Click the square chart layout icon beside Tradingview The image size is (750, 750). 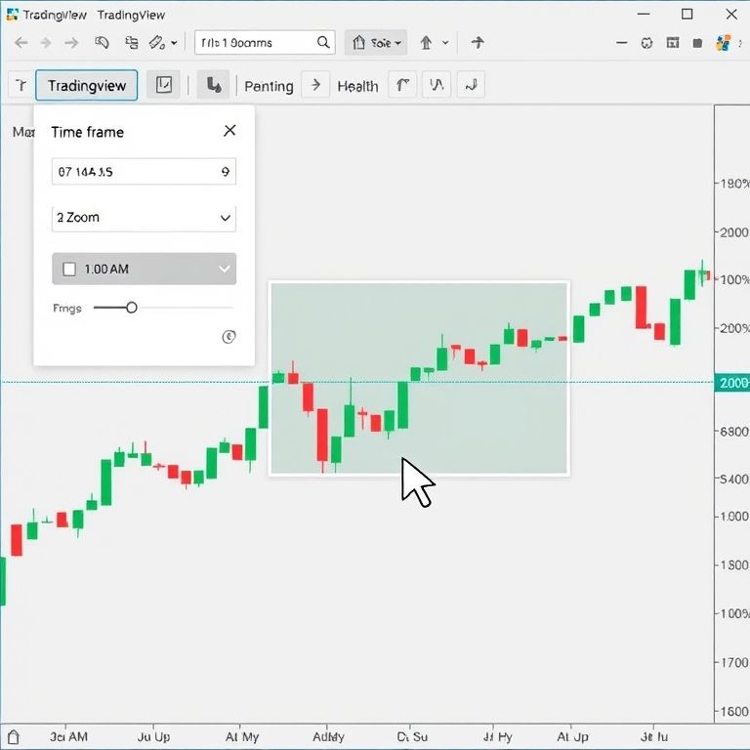[164, 85]
